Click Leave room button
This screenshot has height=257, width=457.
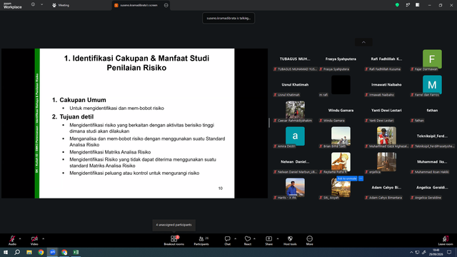446,241
